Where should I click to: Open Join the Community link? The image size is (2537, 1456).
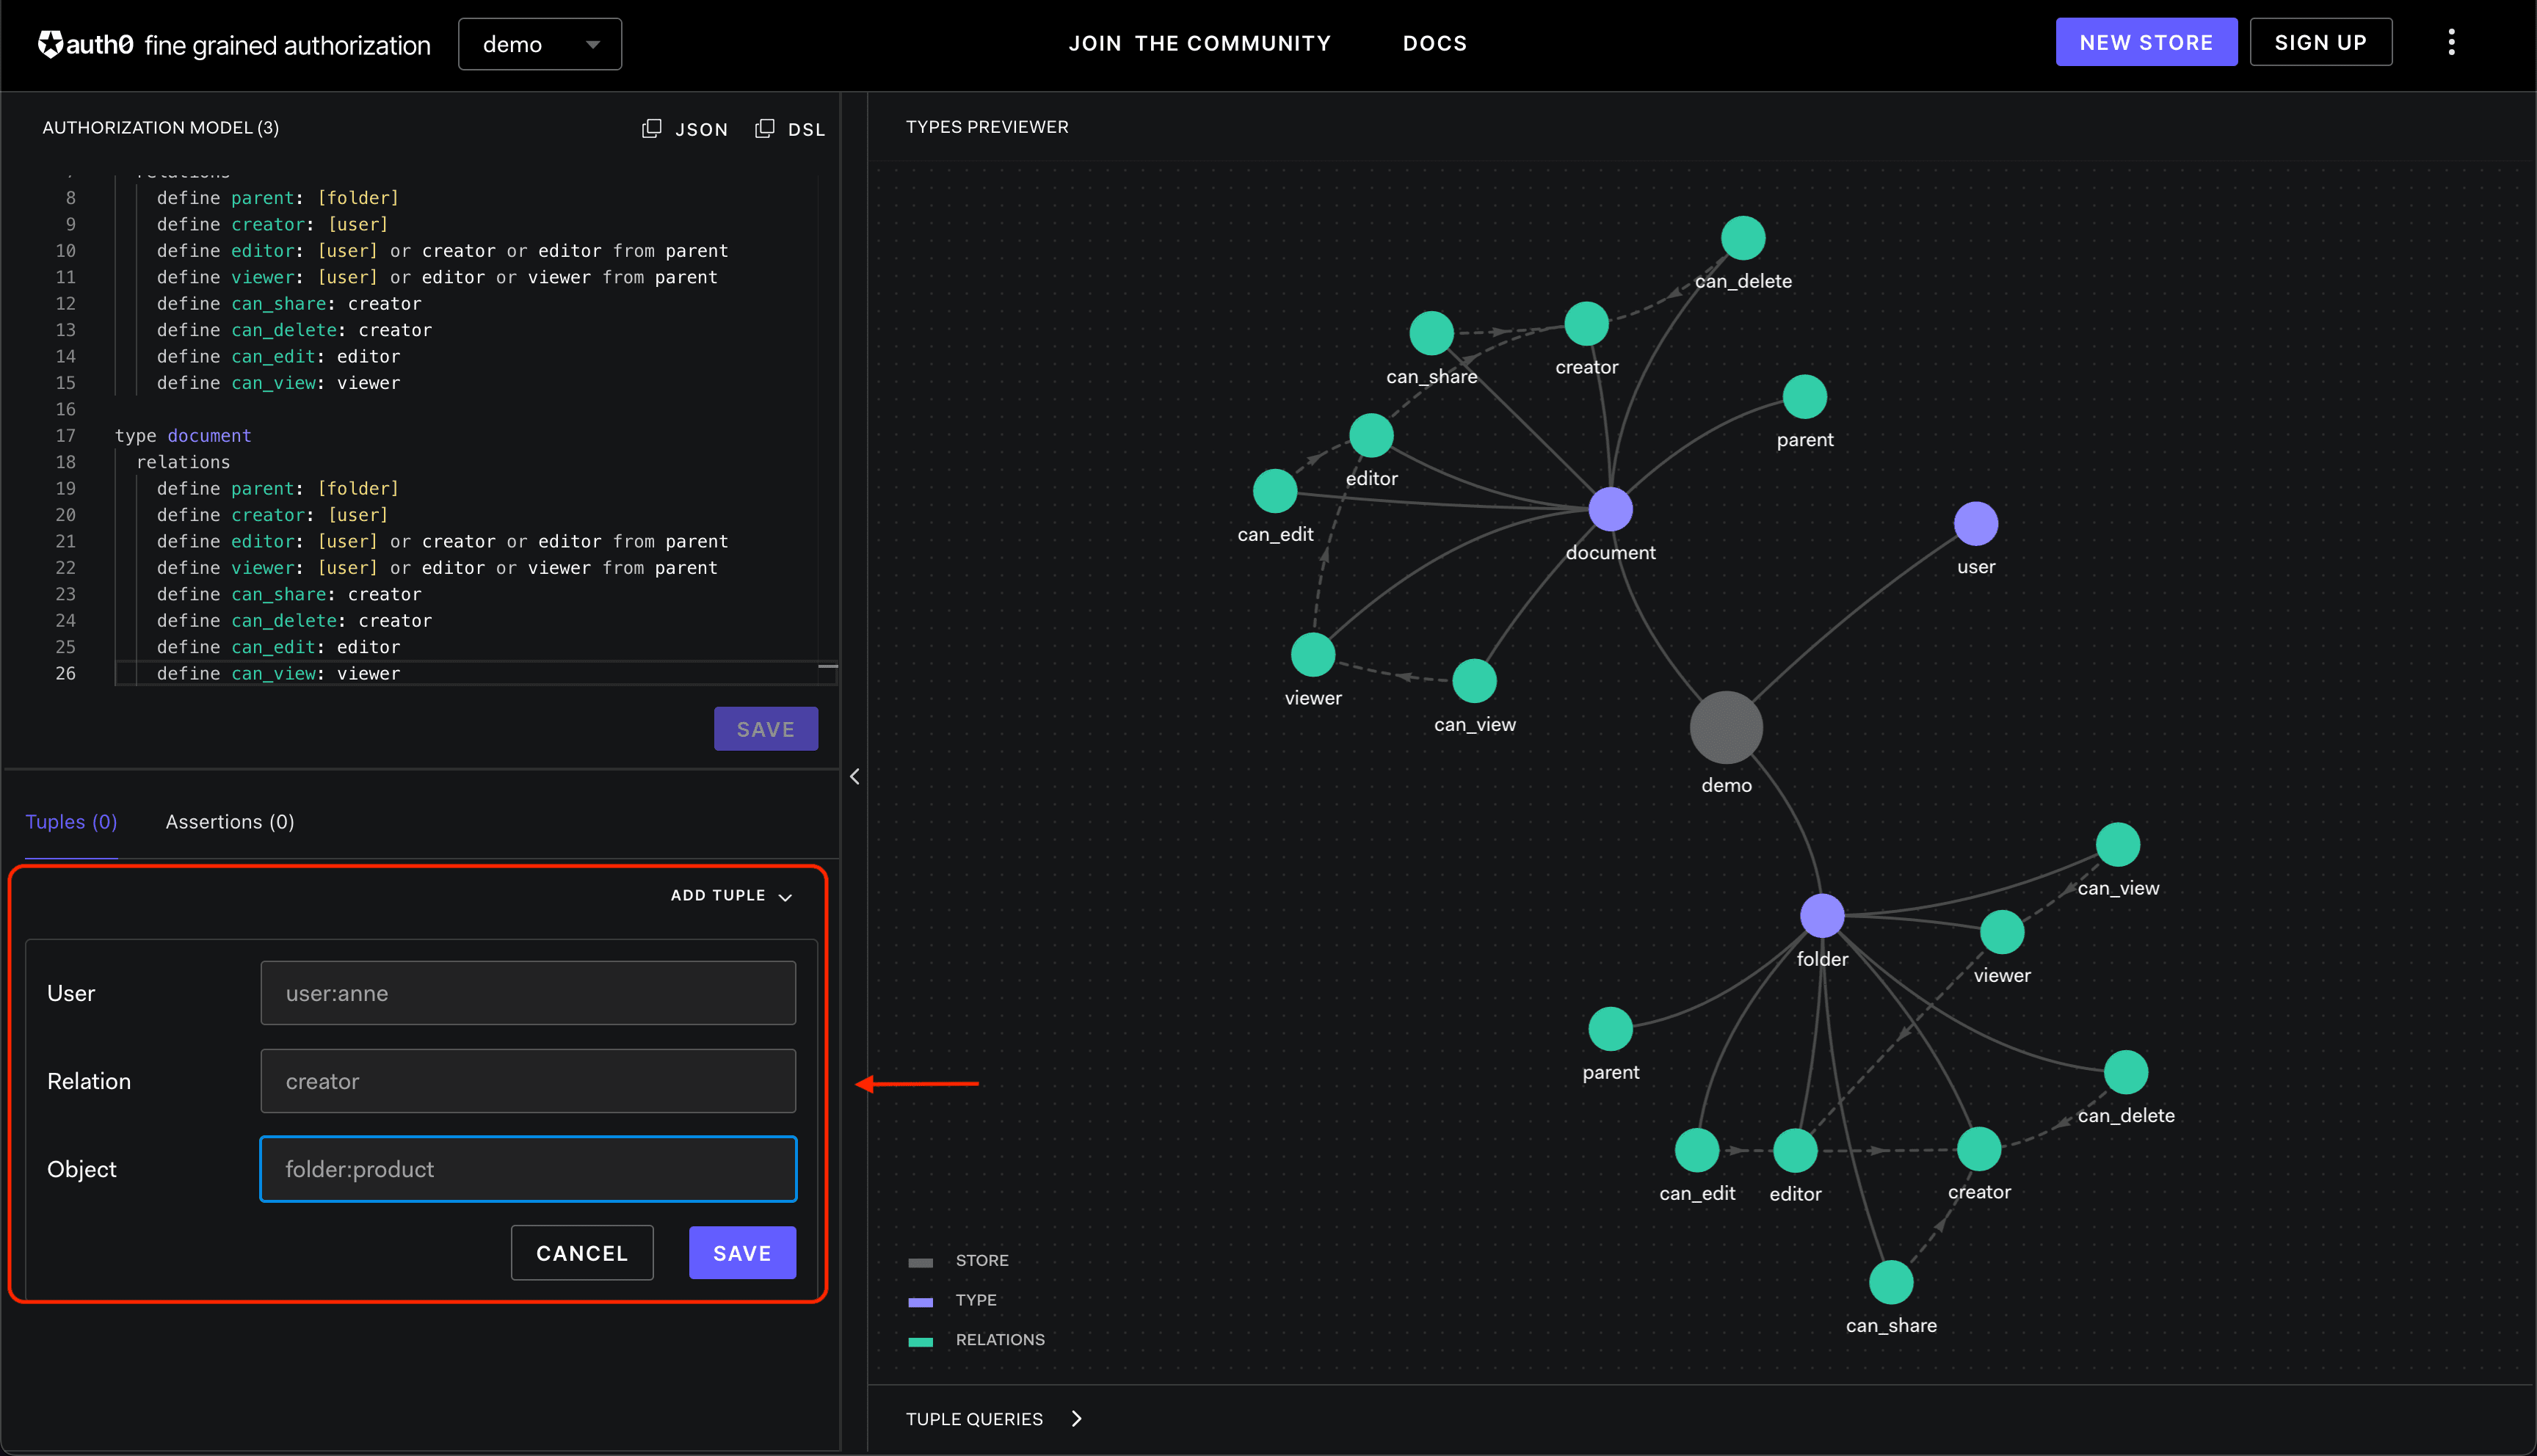click(x=1200, y=43)
